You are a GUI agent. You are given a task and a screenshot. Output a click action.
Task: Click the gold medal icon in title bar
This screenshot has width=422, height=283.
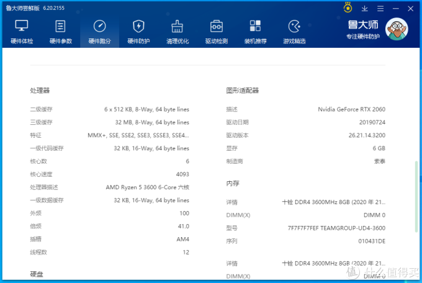pos(348,7)
